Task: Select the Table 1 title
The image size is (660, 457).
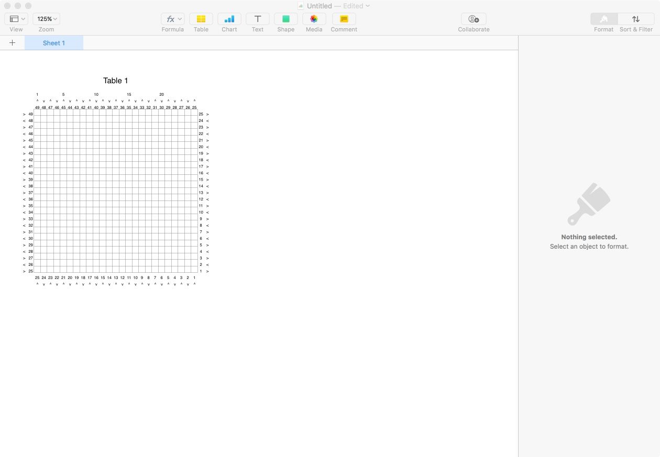Action: tap(115, 81)
